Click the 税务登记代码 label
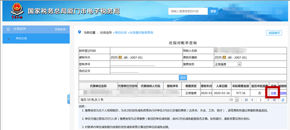290x130 pixels. 87,51
